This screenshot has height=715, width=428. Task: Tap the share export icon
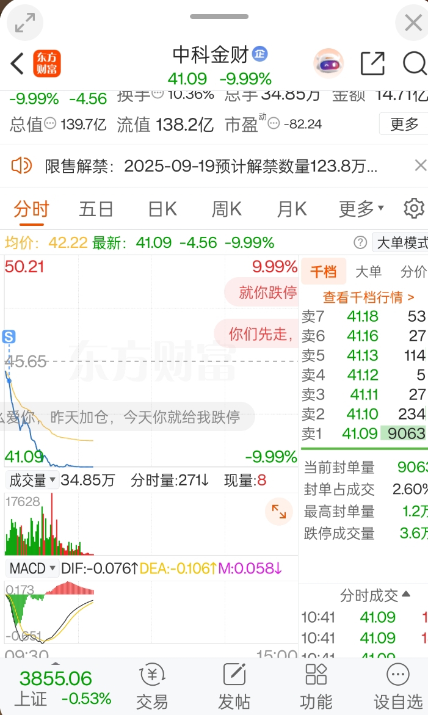pyautogui.click(x=372, y=64)
